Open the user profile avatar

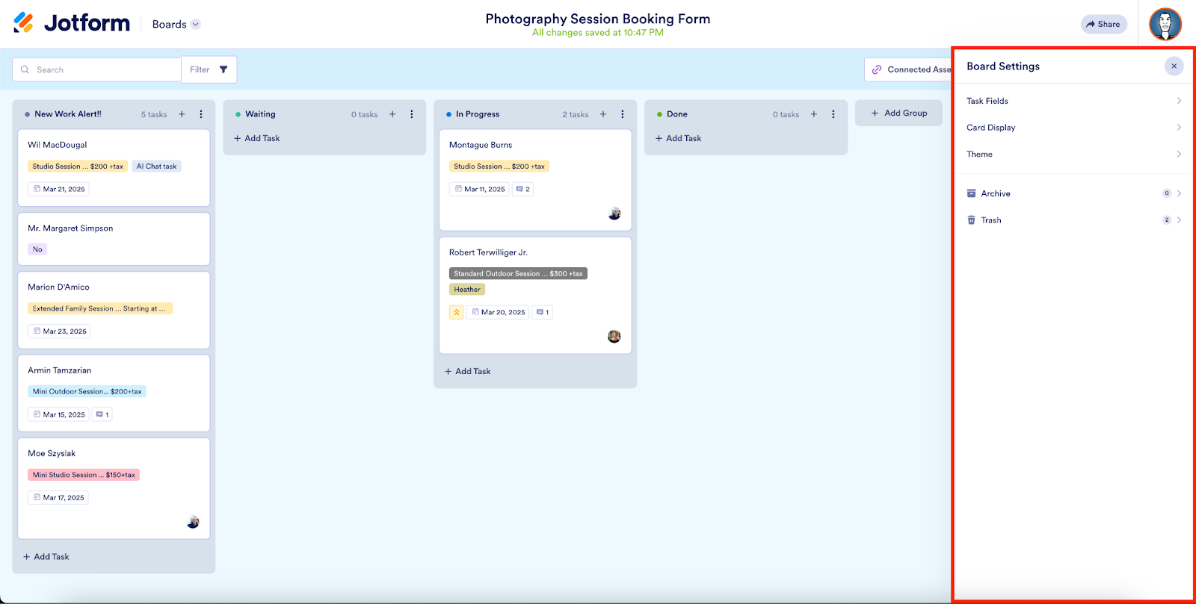point(1165,25)
